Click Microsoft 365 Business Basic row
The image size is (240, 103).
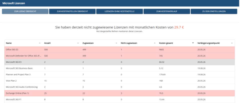[x=19, y=68]
